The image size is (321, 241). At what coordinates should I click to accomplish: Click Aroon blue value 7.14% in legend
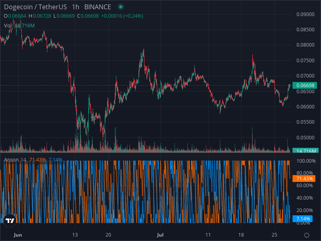tap(55, 159)
